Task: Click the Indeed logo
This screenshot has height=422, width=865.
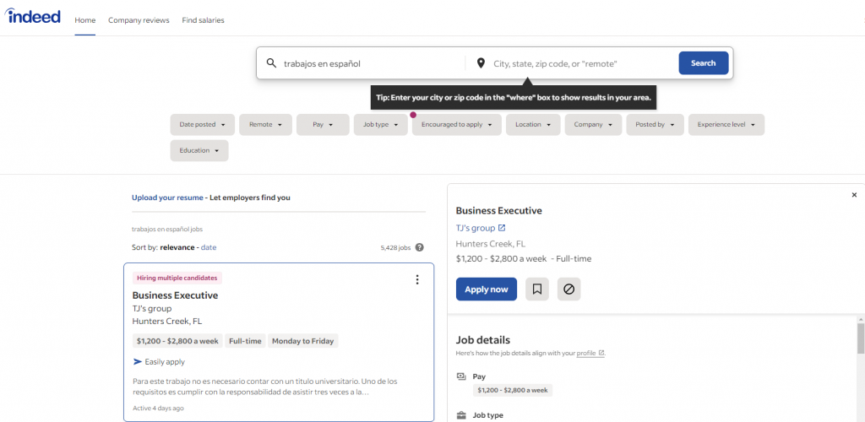Action: click(x=34, y=16)
